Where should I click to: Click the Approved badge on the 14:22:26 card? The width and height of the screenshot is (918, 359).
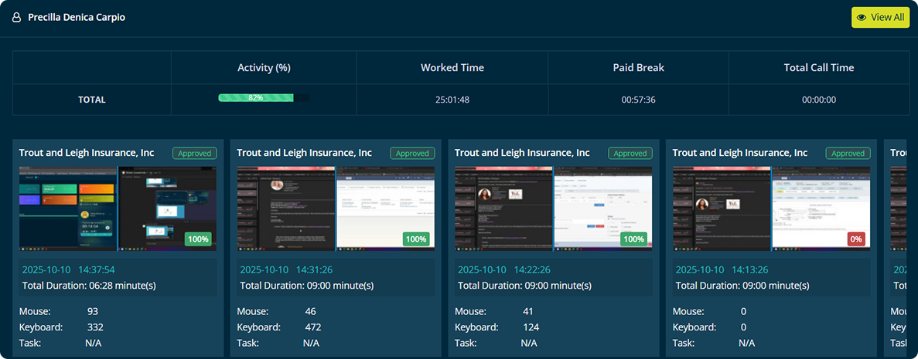click(630, 154)
